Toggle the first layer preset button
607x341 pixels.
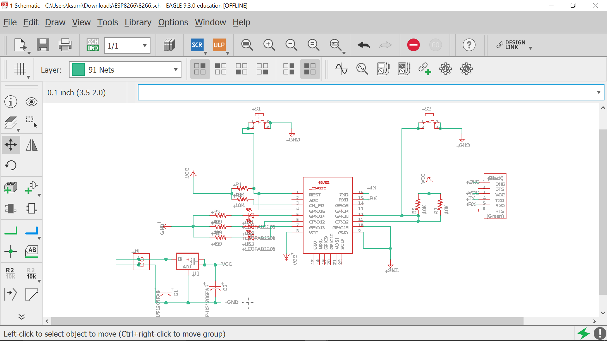pyautogui.click(x=200, y=69)
